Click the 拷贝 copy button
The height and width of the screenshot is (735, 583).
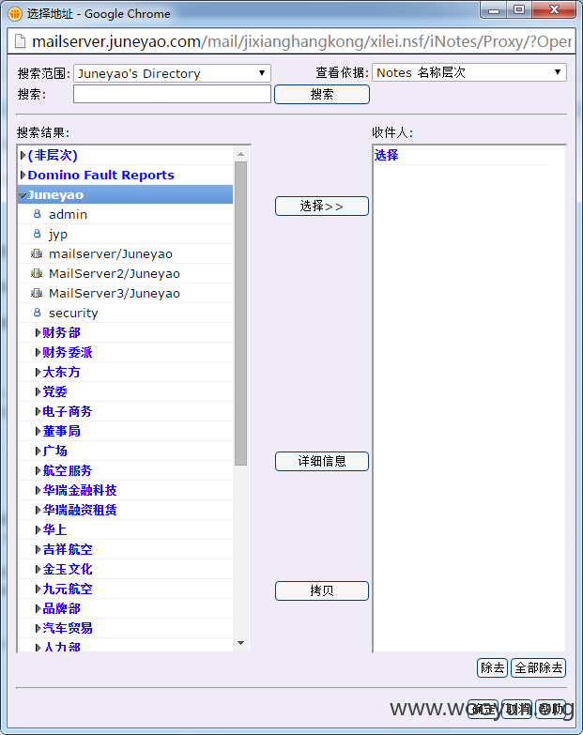(x=321, y=590)
